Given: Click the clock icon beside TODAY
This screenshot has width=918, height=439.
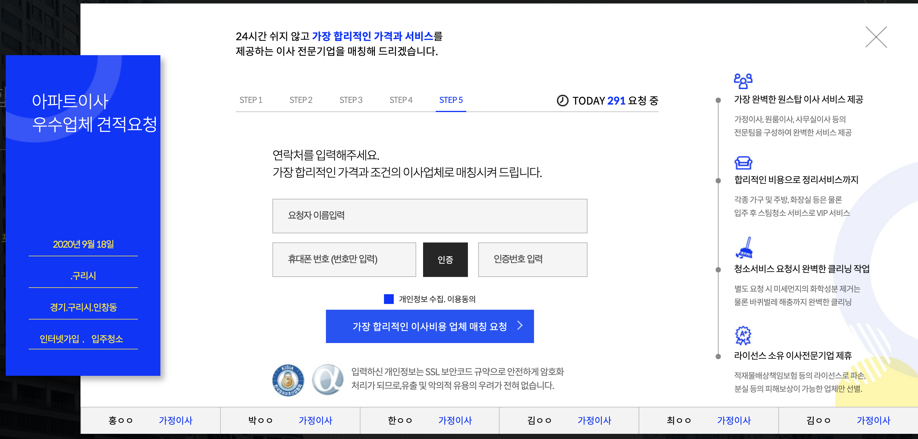Looking at the screenshot, I should point(562,101).
